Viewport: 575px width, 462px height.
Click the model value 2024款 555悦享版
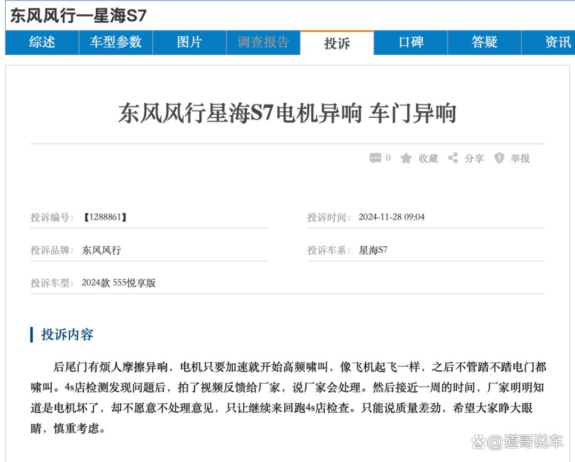tap(119, 283)
